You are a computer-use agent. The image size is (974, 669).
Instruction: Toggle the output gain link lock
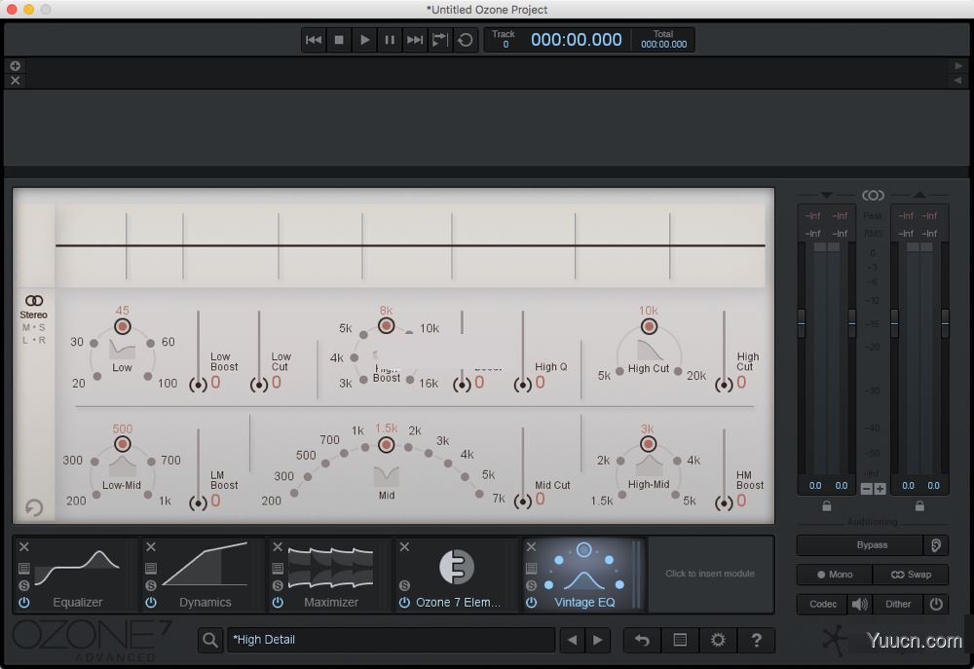point(920,506)
